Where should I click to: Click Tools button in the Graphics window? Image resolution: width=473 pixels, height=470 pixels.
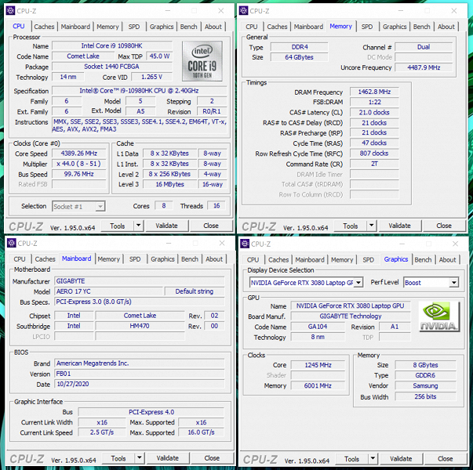click(351, 459)
